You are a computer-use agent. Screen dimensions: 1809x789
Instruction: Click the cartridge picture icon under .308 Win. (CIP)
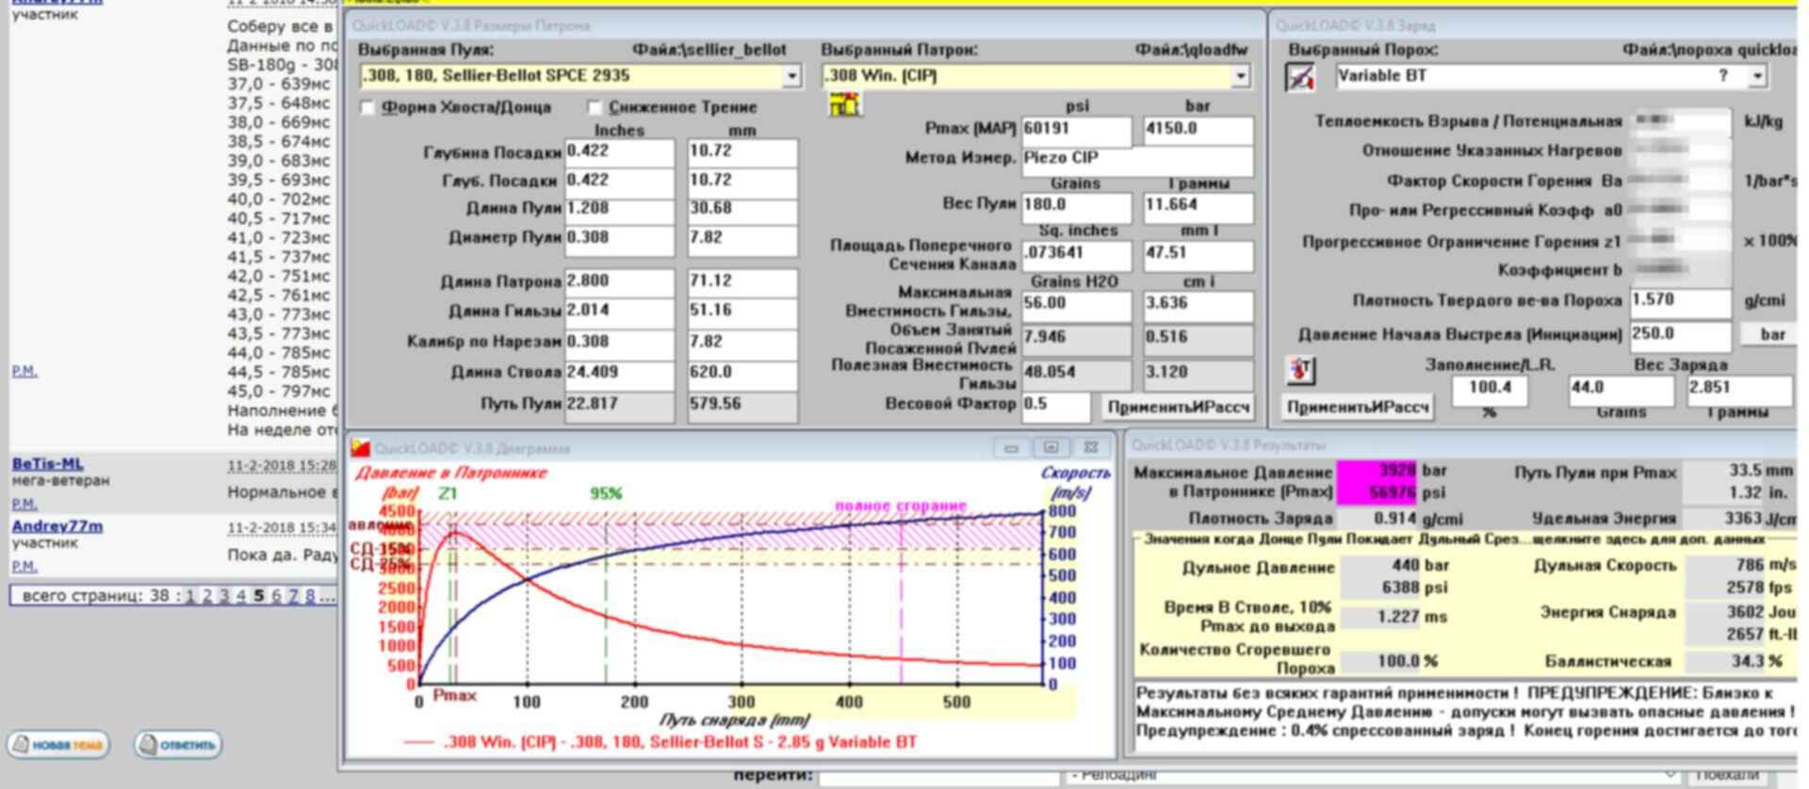click(x=845, y=105)
